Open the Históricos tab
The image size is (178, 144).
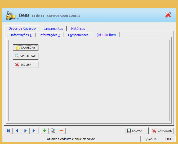(x=78, y=28)
